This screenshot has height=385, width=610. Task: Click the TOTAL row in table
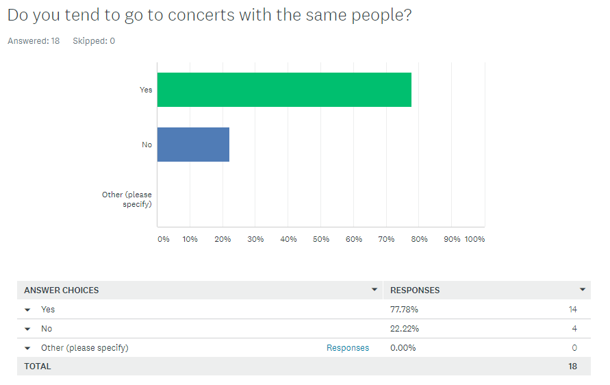[x=38, y=367]
